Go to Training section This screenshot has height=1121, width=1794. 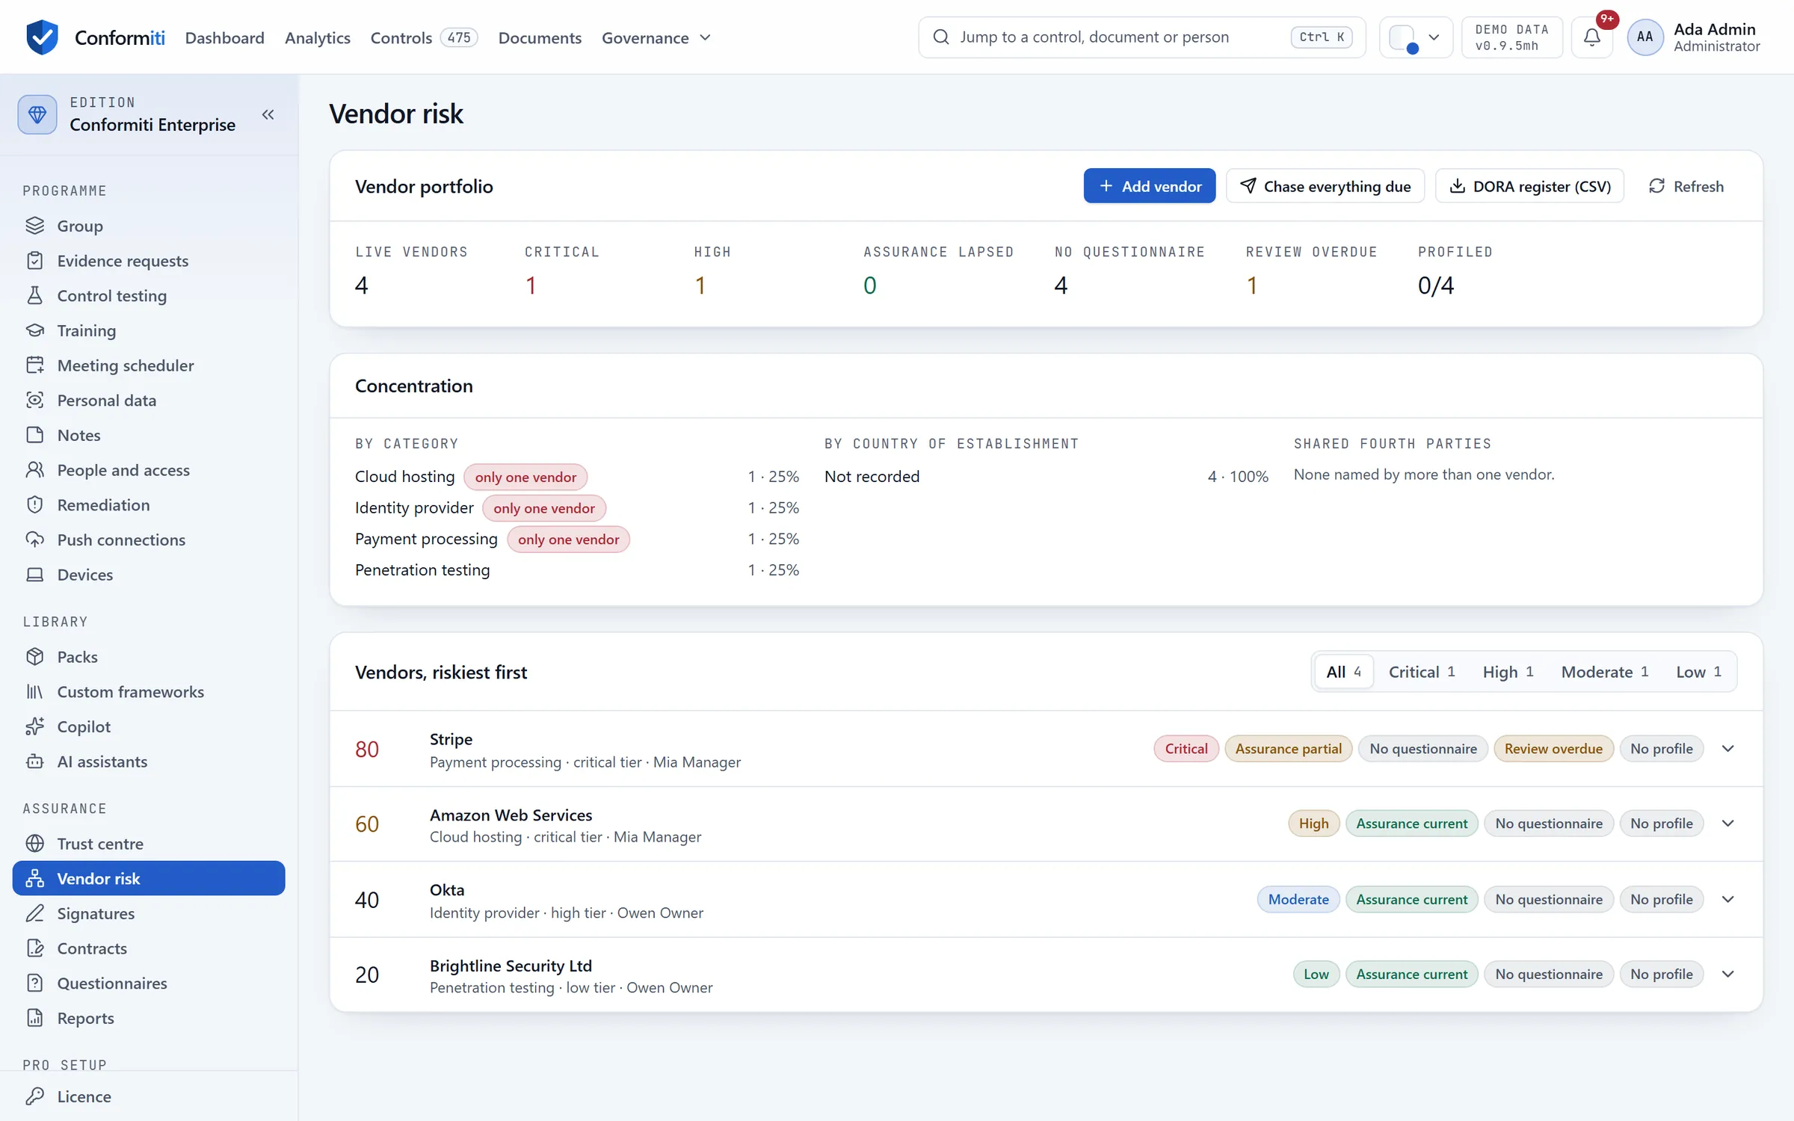[149, 330]
